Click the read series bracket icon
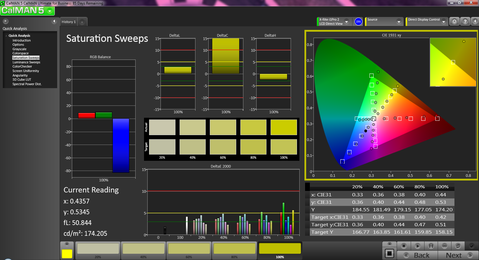The width and height of the screenshot is (479, 260). click(x=431, y=246)
